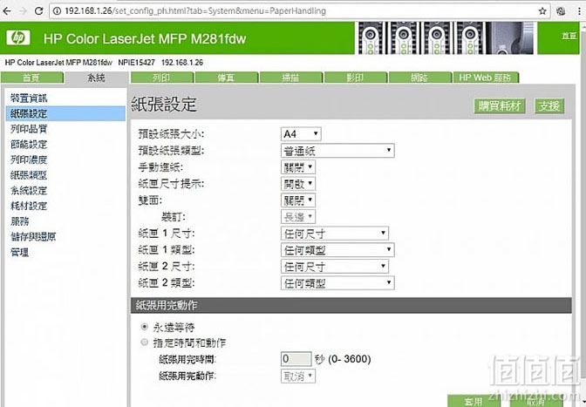
Task: Click the 取消 button at bottom right
Action: pos(536,401)
